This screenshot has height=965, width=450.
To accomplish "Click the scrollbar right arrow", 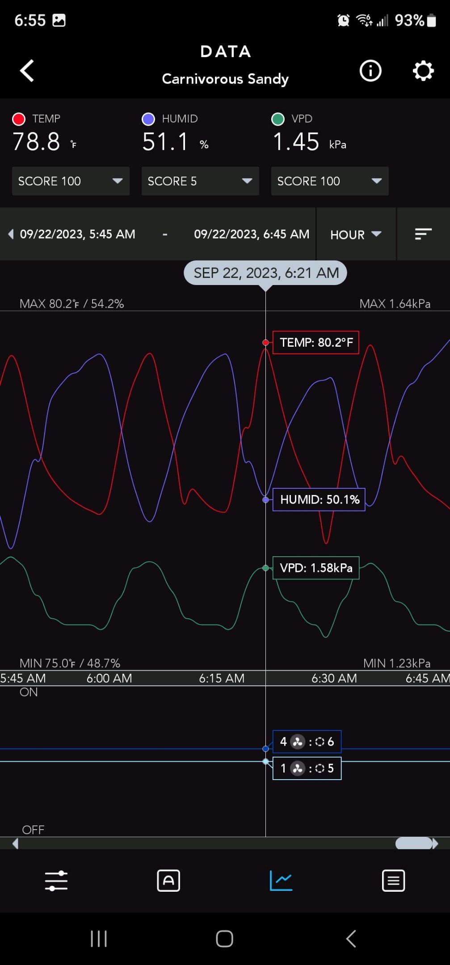I will 435,843.
